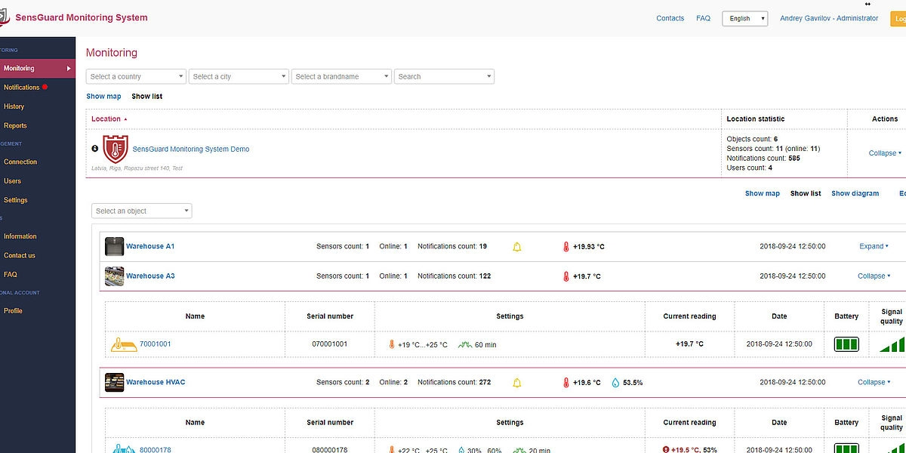Click the bell icon in Warehouse HVAC row
906x453 pixels.
click(517, 383)
